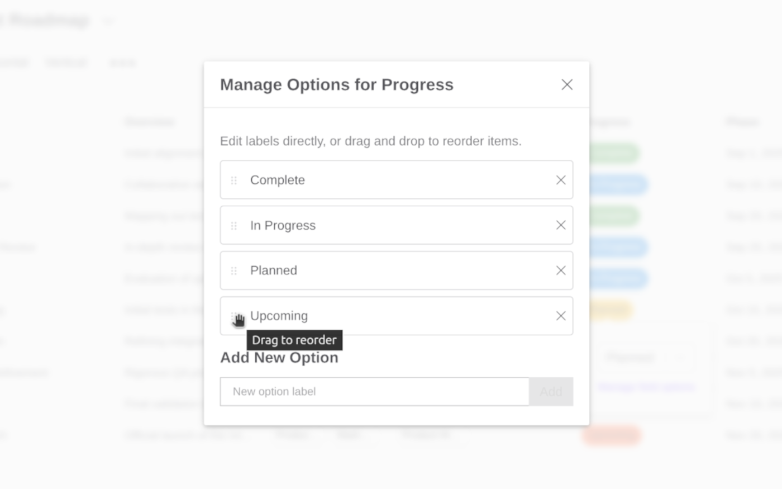Click the Add button for new option
The height and width of the screenshot is (489, 782).
tap(551, 391)
